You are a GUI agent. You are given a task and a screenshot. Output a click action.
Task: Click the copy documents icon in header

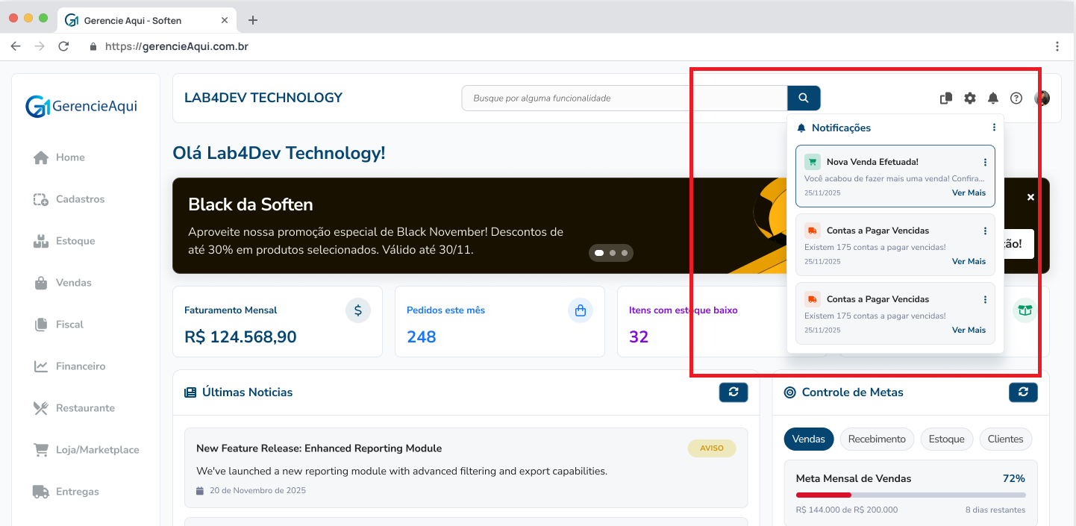point(945,98)
